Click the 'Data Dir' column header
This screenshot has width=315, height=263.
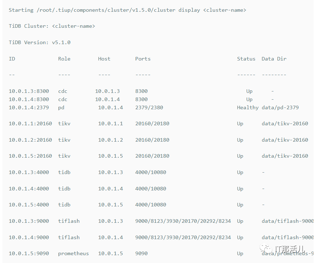274,59
